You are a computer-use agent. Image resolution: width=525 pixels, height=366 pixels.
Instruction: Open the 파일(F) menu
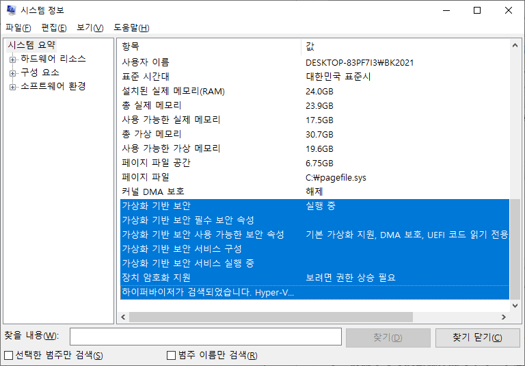pos(18,27)
